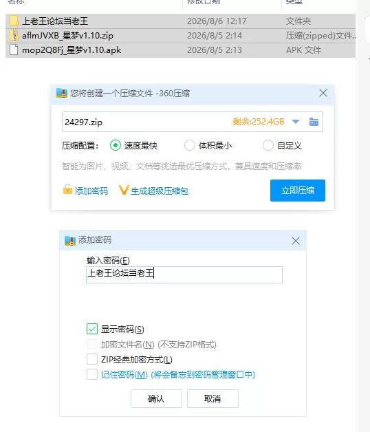Click the 生成超级压缩包 link
The width and height of the screenshot is (370, 432).
[160, 191]
